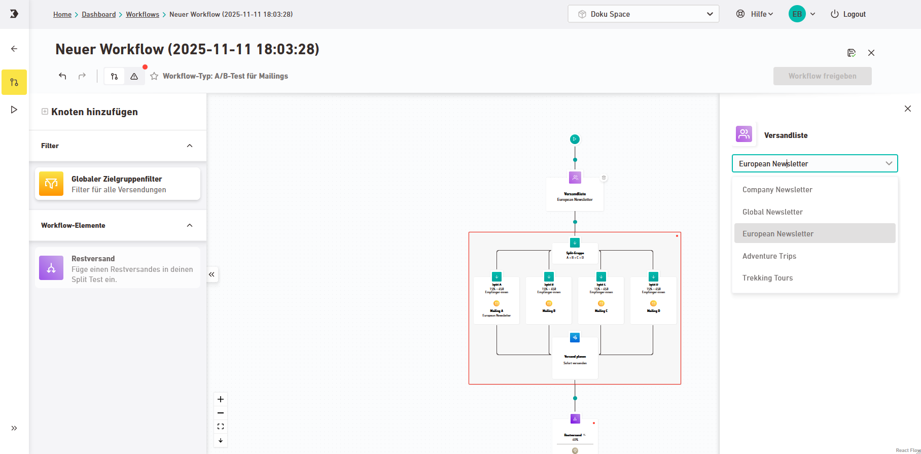Open the Workflows breadcrumb link

(x=143, y=14)
